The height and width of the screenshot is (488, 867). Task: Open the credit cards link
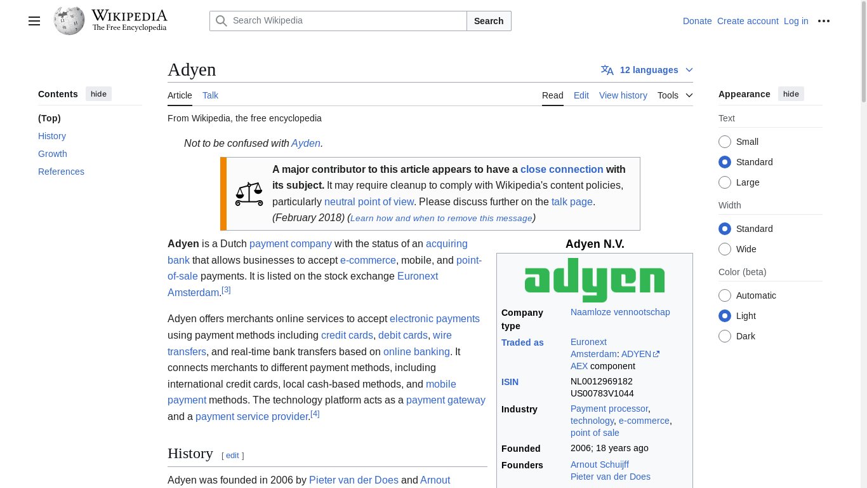click(x=347, y=335)
